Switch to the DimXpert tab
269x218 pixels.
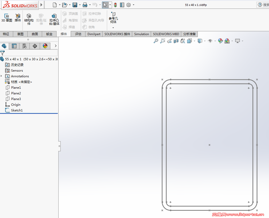[94, 34]
